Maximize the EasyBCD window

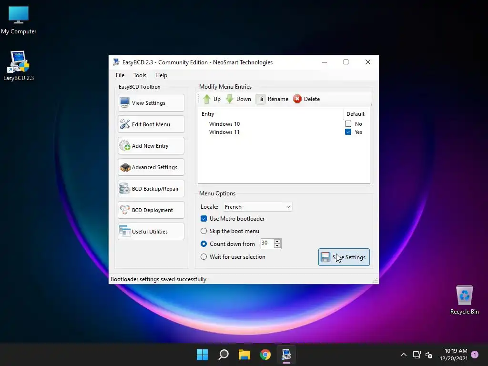pyautogui.click(x=346, y=62)
